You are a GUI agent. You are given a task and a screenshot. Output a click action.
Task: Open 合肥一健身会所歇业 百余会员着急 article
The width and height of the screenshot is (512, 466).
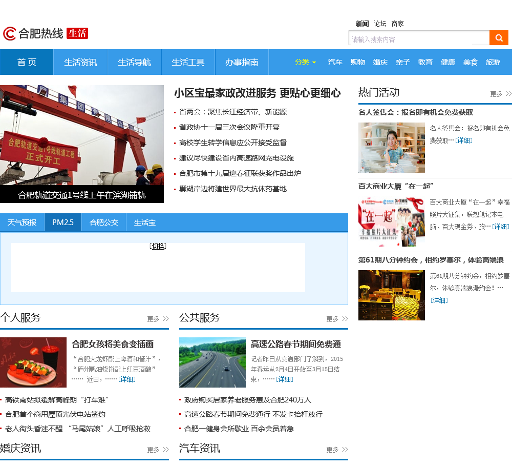coord(239,429)
